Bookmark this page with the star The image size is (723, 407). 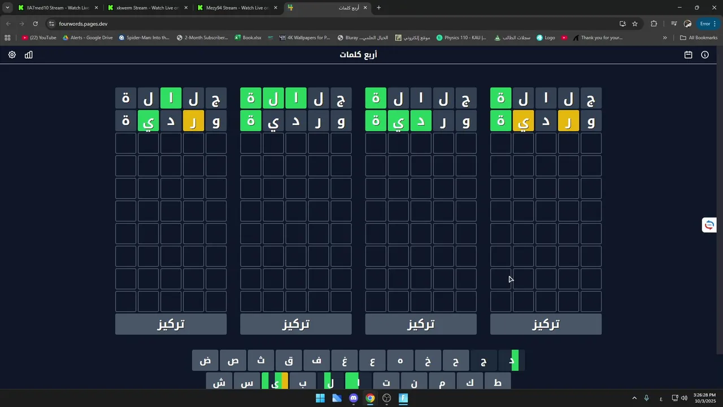(635, 24)
